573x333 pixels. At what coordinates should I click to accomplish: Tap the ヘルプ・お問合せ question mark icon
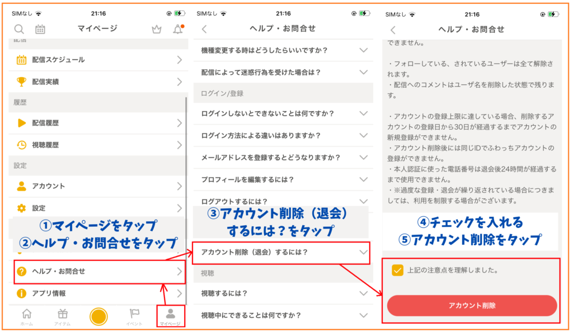pos(22,272)
